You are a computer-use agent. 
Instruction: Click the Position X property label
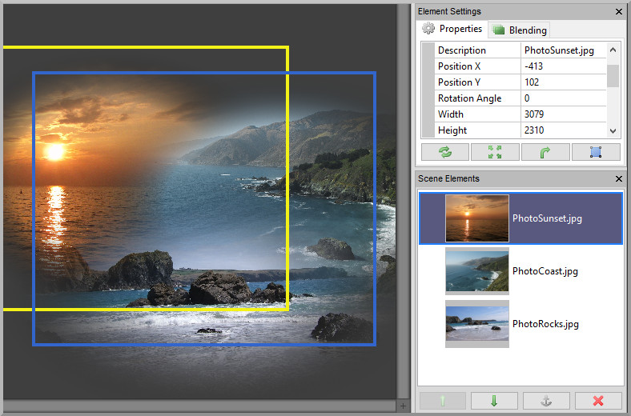459,66
